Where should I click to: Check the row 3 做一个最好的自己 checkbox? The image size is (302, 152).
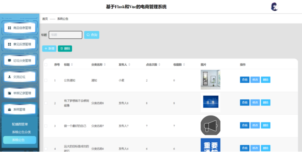click(46, 126)
